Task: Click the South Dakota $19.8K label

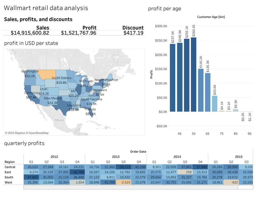Action: [x=61, y=80]
